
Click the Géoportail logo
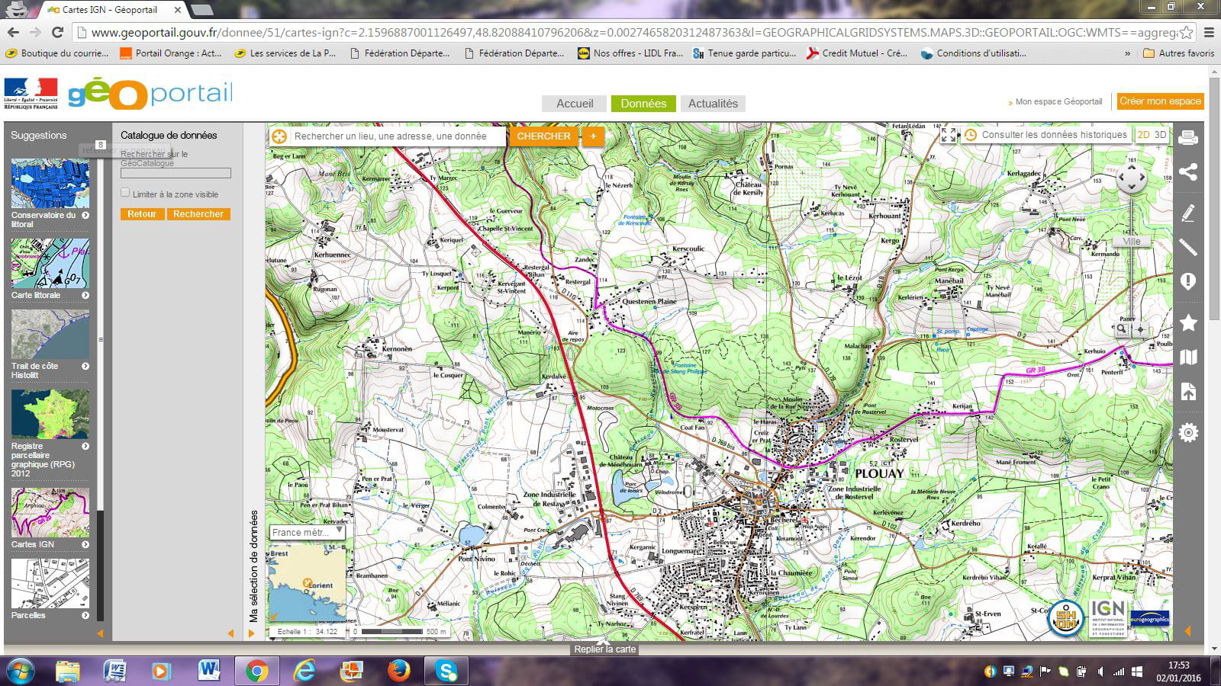coord(150,95)
